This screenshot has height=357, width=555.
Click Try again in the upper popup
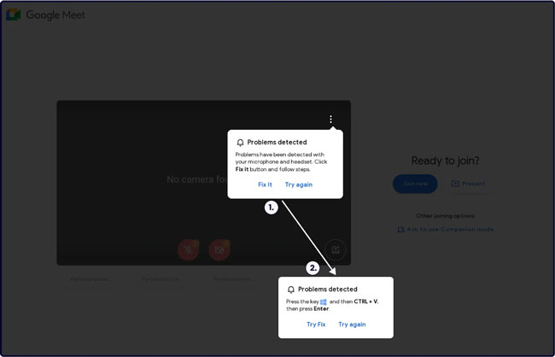[298, 184]
